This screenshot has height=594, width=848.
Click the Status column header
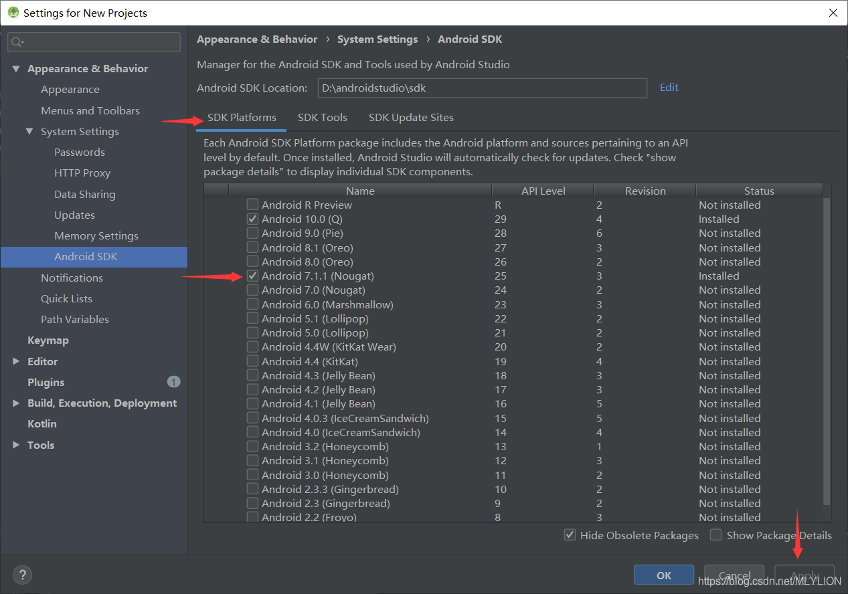coord(759,191)
